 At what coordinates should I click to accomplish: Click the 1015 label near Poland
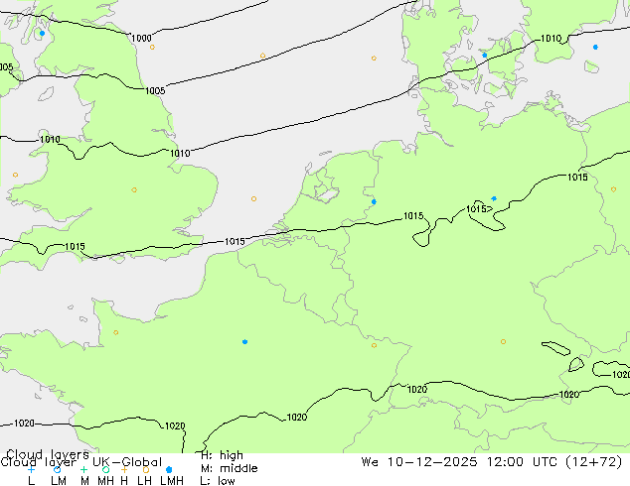click(577, 177)
